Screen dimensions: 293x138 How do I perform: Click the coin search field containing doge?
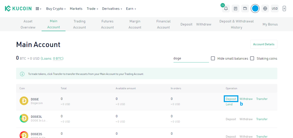tap(191, 58)
